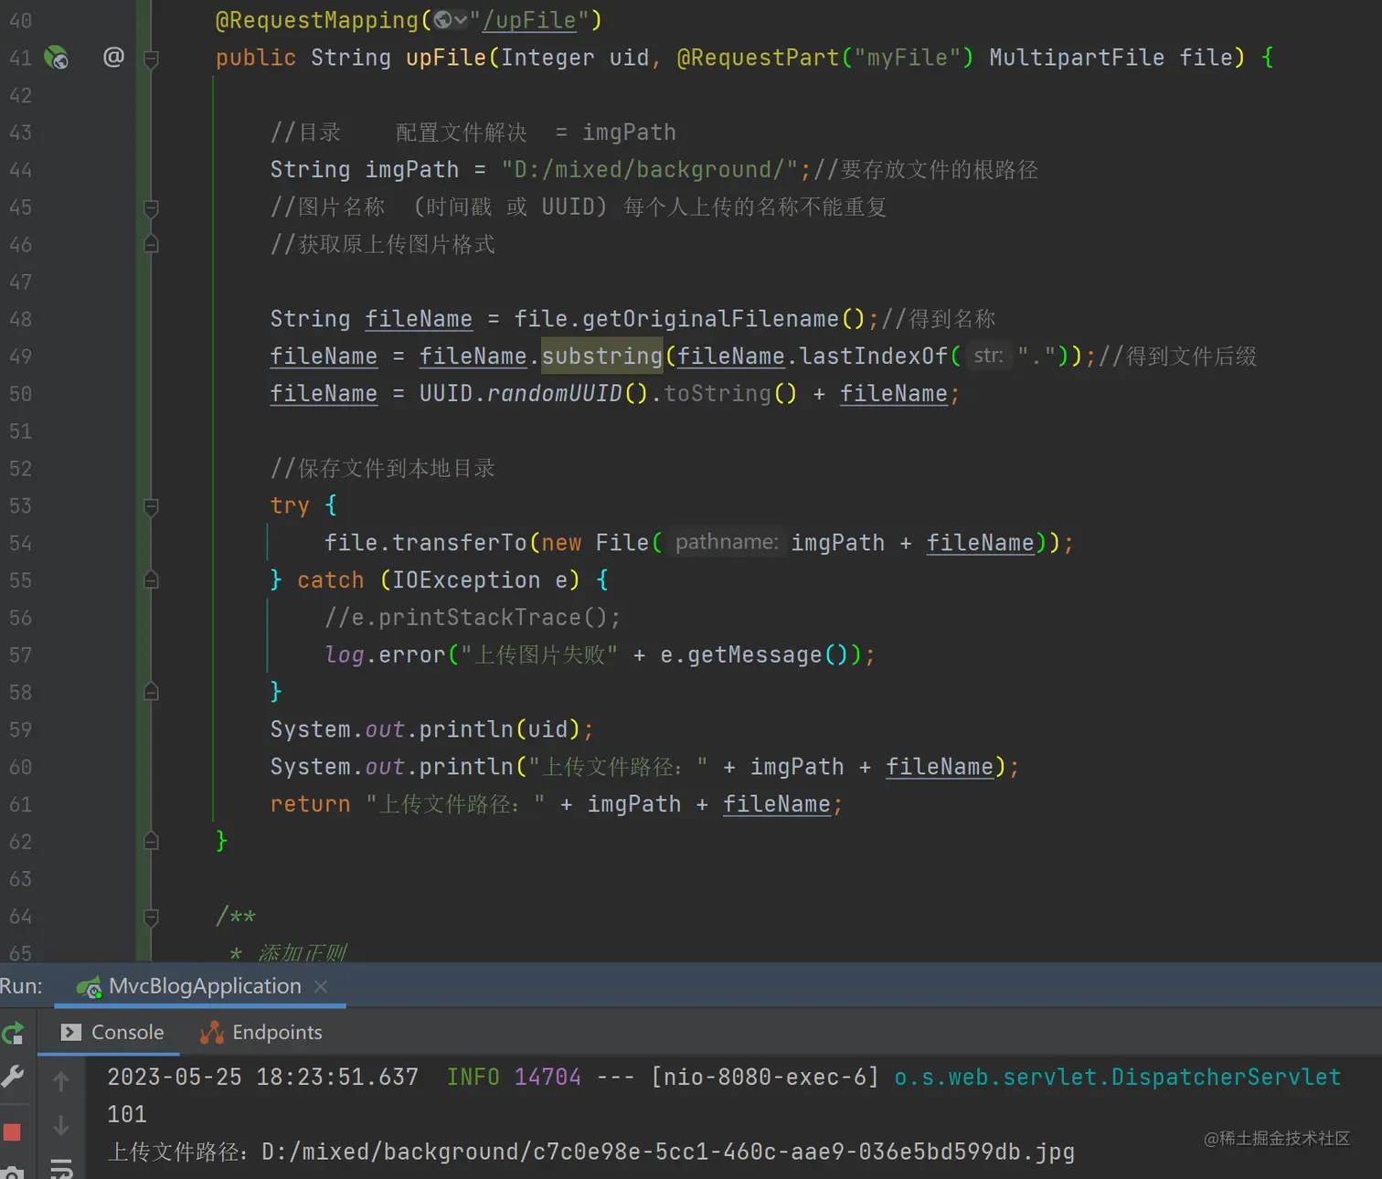This screenshot has height=1179, width=1382.
Task: Click the console output line "101"
Action: [127, 1115]
